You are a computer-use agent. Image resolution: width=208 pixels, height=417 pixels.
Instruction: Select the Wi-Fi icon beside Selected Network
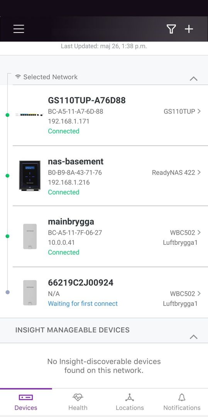pos(18,76)
